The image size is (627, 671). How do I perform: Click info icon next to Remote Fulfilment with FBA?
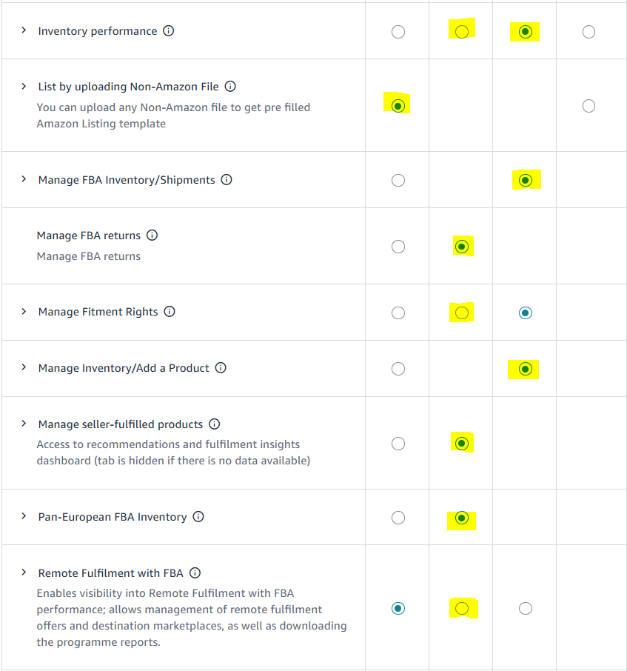195,573
